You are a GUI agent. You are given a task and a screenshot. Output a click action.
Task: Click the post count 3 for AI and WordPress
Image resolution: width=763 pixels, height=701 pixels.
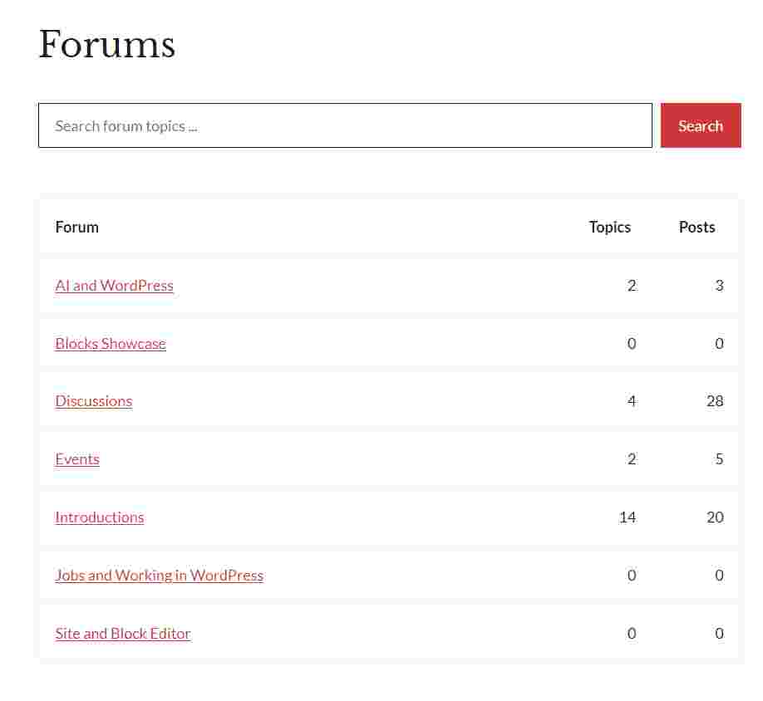(719, 286)
